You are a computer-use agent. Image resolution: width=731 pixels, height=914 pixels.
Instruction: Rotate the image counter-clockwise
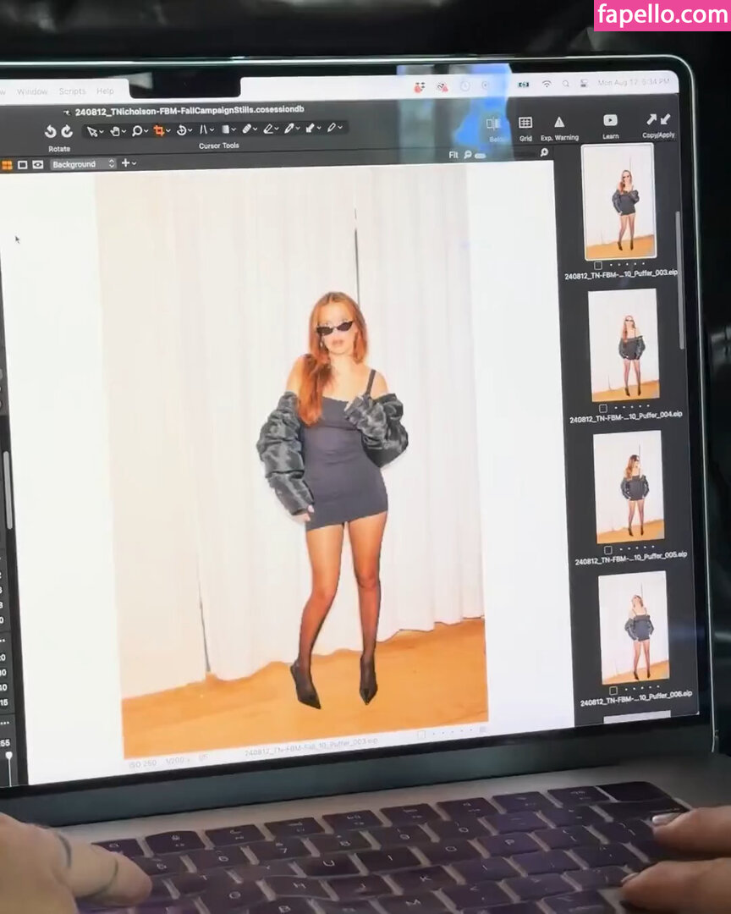(x=51, y=131)
